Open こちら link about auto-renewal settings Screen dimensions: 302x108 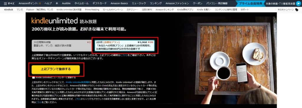click(x=78, y=99)
